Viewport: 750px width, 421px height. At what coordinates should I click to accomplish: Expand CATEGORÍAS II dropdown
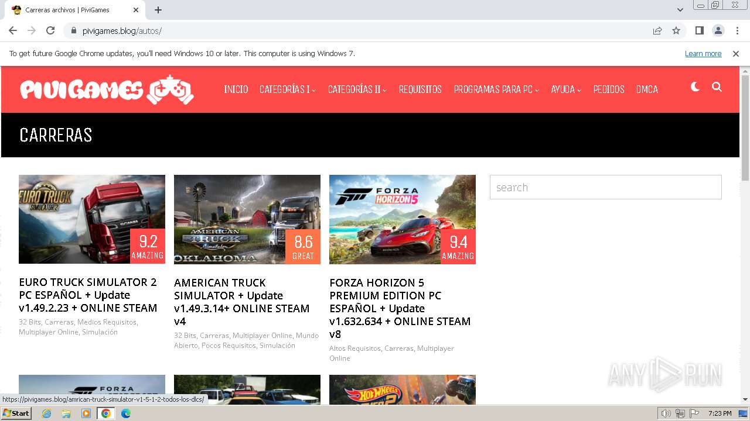[357, 89]
